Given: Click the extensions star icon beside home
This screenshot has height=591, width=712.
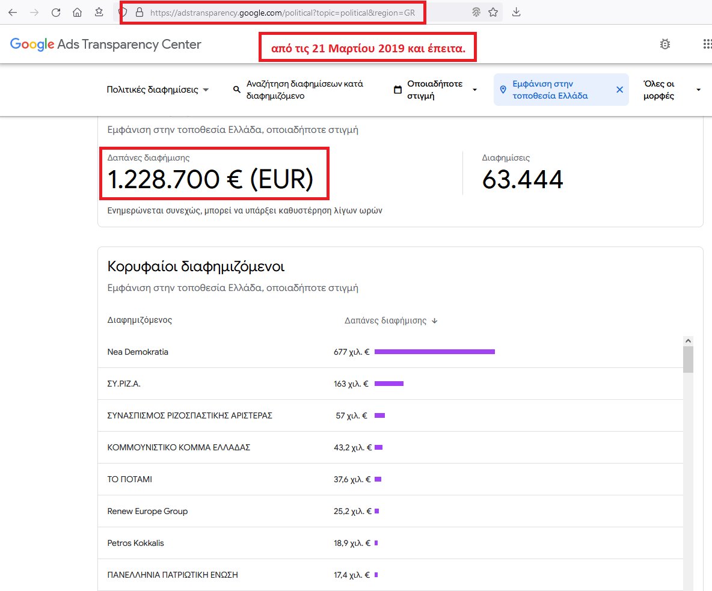Looking at the screenshot, I should point(99,12).
